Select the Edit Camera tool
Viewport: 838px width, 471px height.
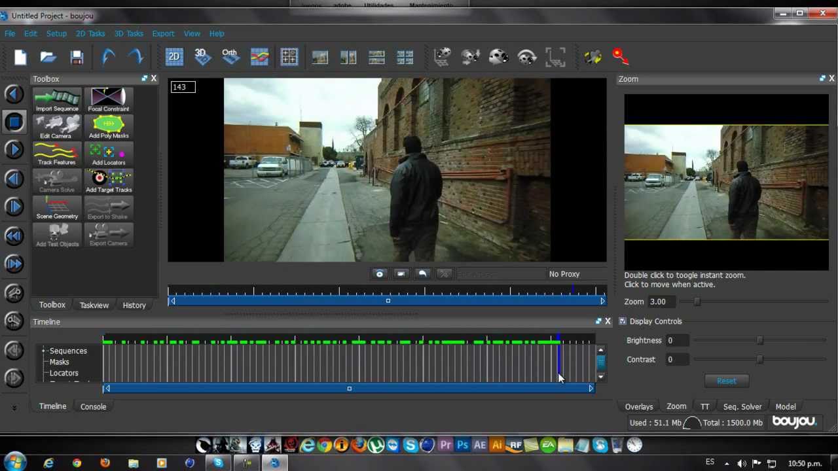(56, 126)
